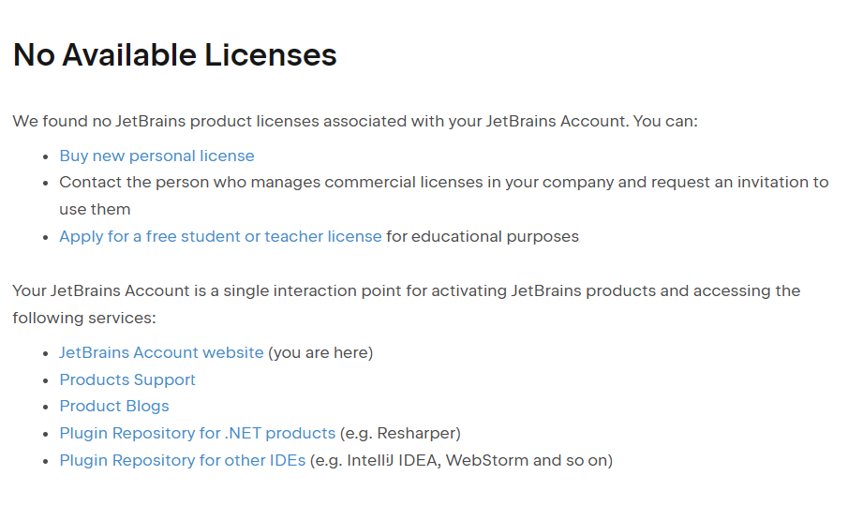Click the 'use them' text line
Screen dimensions: 848x520
click(96, 210)
